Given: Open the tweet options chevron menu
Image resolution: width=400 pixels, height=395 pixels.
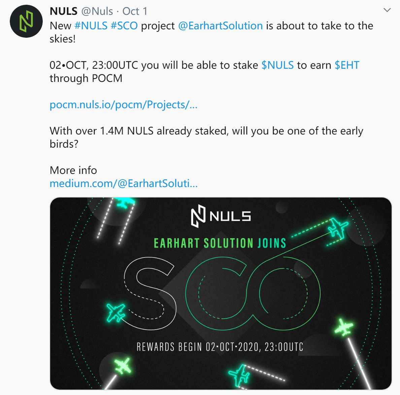Looking at the screenshot, I should [x=387, y=10].
